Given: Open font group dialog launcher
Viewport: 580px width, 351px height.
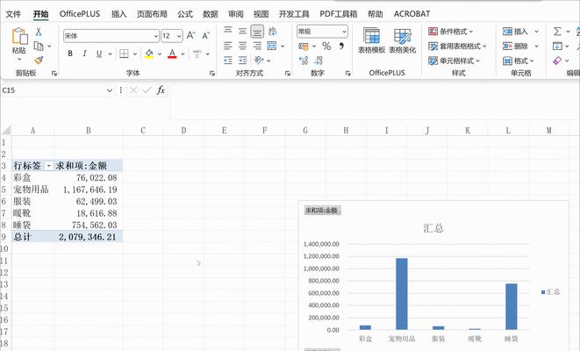Looking at the screenshot, I should click(x=212, y=73).
